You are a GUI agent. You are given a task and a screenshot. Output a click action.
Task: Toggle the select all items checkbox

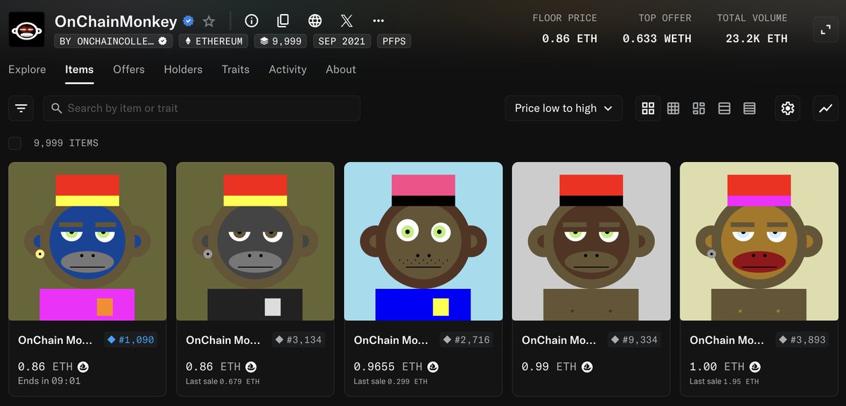15,143
